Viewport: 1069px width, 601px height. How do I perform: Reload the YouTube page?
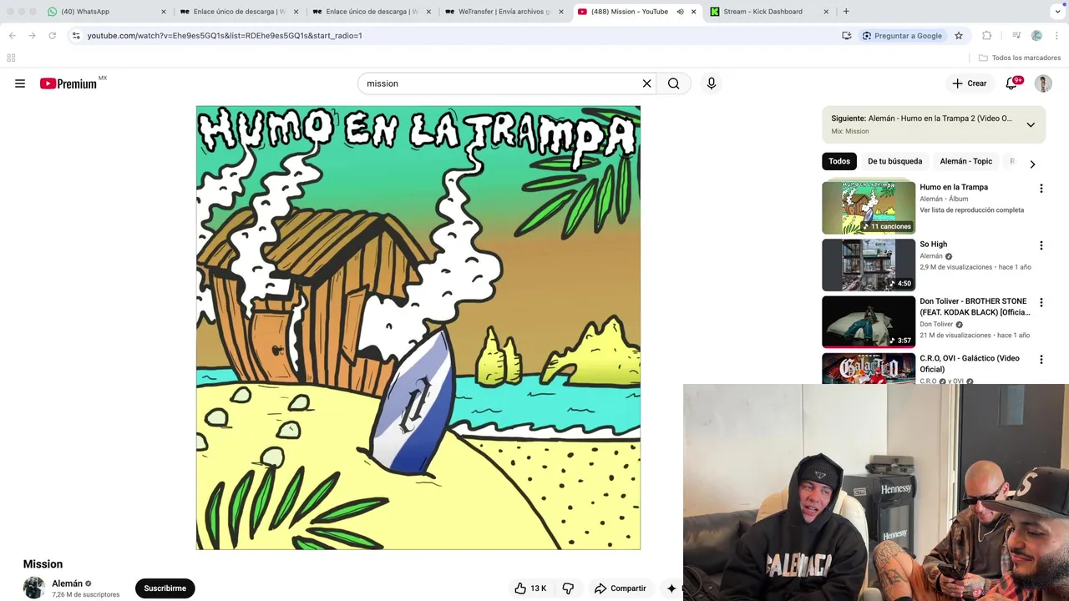point(52,36)
